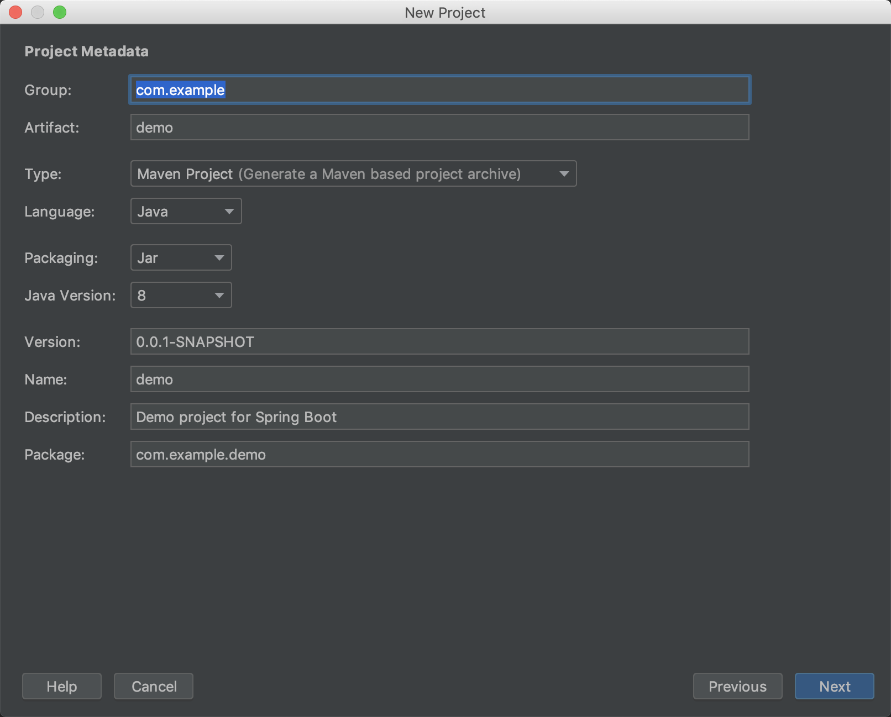The width and height of the screenshot is (891, 717).
Task: Click the arrow on the Java Version selector
Action: [x=219, y=295]
